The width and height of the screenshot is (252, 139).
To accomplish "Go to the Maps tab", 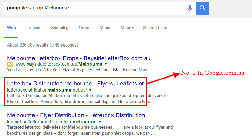I will pos(105,28).
